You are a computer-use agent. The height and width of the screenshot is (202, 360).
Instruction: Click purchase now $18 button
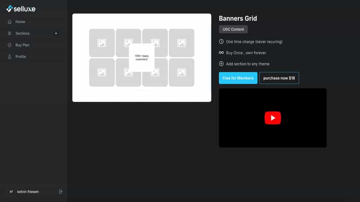[279, 78]
